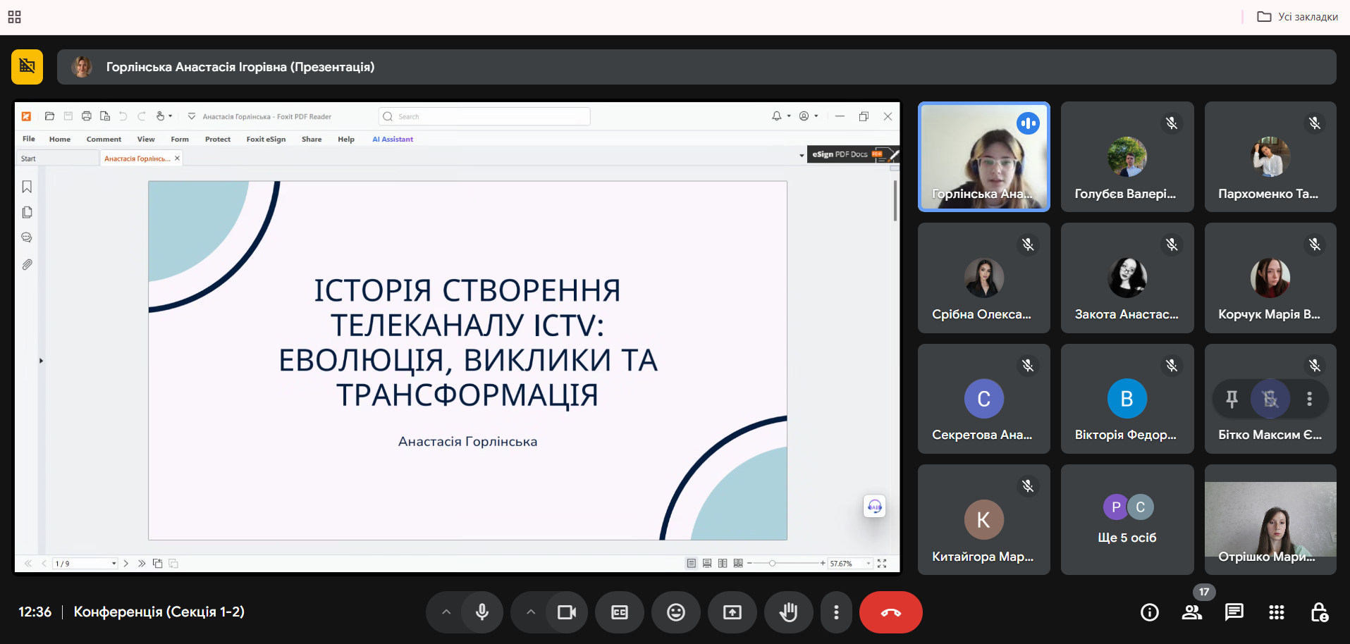Viewport: 1350px width, 644px height.
Task: Open the attachments paperclip panel icon
Action: [27, 264]
